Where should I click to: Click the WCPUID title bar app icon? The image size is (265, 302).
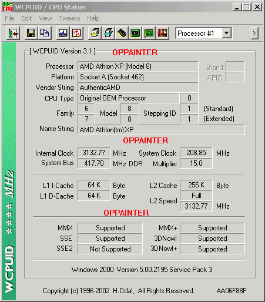8,7
